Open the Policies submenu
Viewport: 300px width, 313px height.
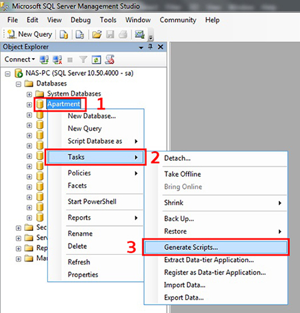coord(96,173)
